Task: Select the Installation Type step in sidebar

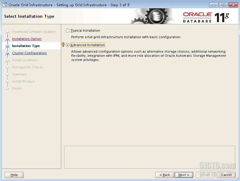Action: click(26, 46)
